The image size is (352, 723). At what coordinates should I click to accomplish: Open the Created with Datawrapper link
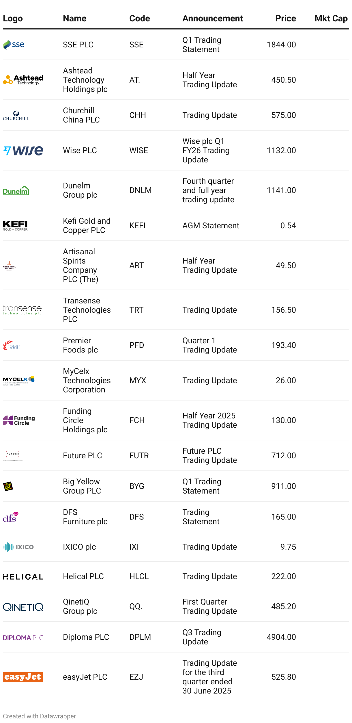click(40, 716)
